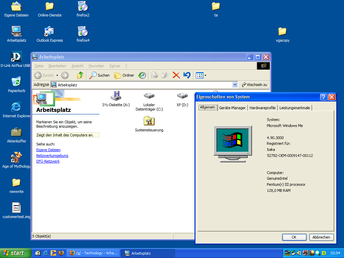The image size is (344, 258).
Task: Click the yellow D-Link tray icon
Action: [324, 253]
